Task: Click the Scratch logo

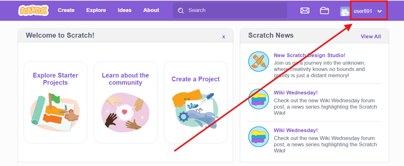Action: [x=33, y=10]
